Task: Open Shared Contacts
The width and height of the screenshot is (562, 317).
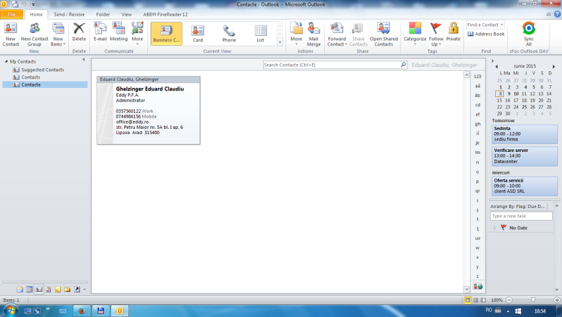Action: [x=384, y=34]
